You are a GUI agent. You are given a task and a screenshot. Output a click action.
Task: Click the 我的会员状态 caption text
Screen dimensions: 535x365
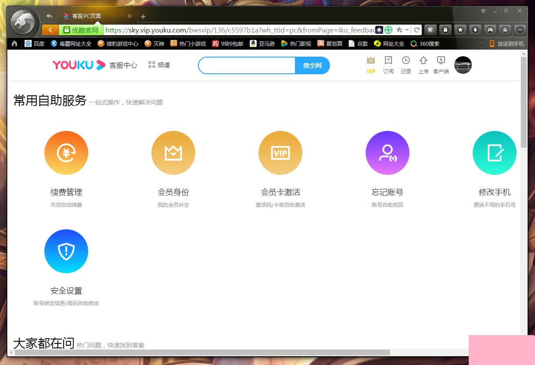click(173, 205)
